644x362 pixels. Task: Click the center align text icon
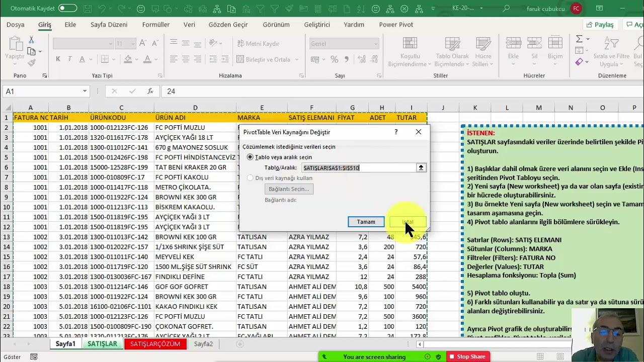tap(186, 59)
